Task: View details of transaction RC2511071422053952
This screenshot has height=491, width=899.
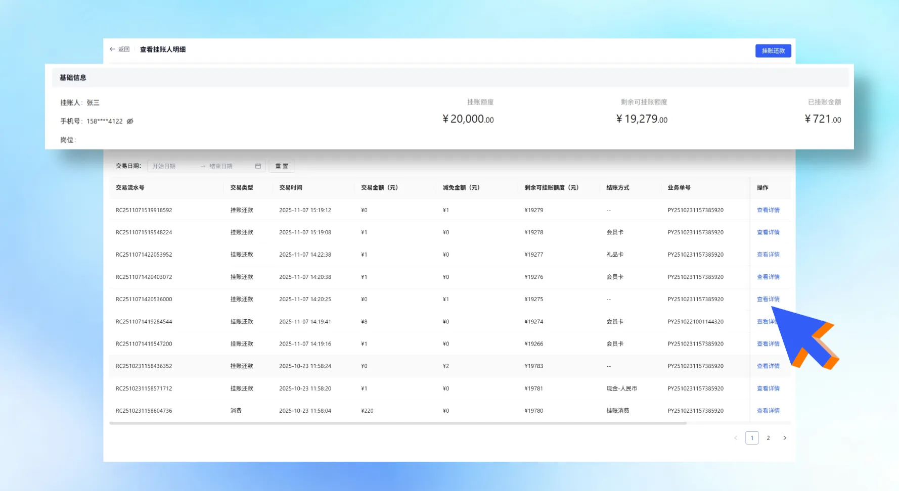Action: 768,255
